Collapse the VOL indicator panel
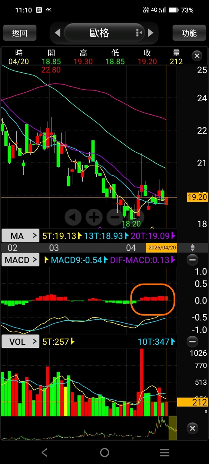Image resolution: width=209 pixels, height=464 pixels. point(192,342)
